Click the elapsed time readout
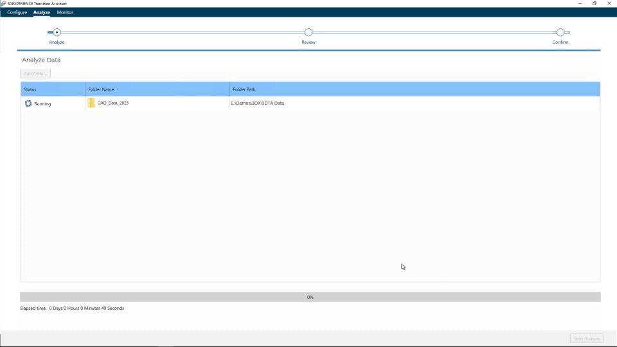This screenshot has height=347, width=617. (72, 308)
